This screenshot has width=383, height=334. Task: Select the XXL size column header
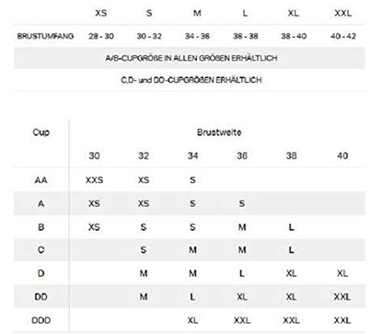[x=342, y=13]
